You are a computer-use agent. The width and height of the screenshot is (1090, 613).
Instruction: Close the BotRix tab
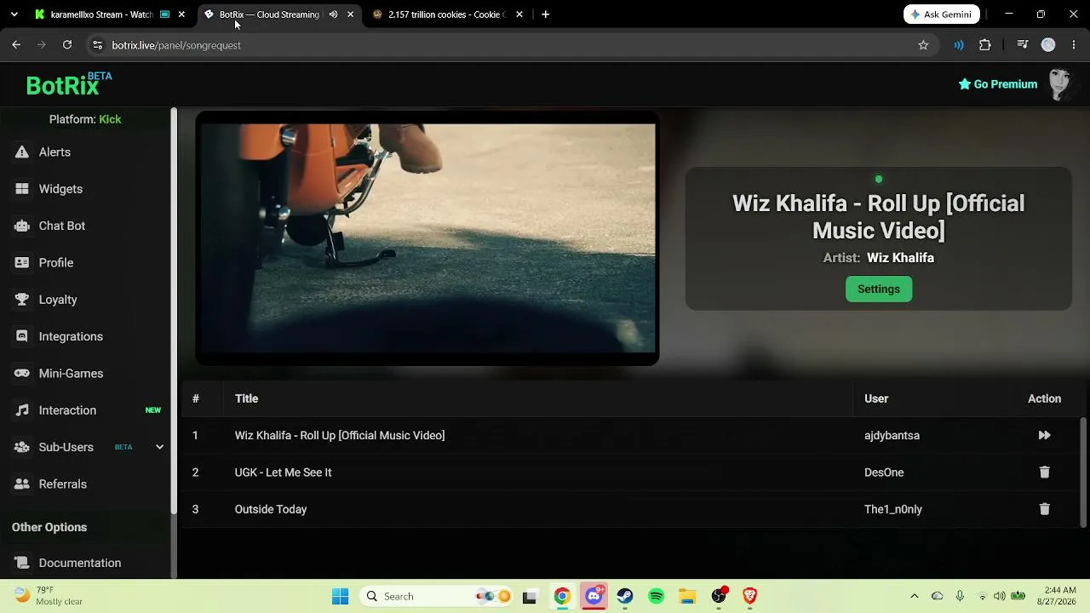coord(350,14)
